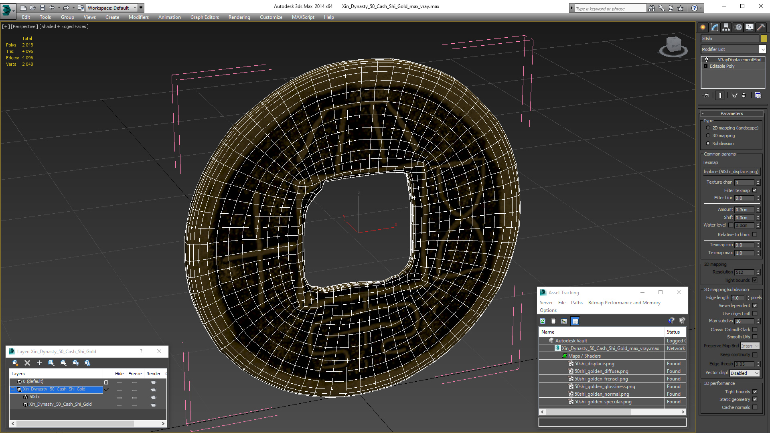Open the Modify panel tab
Screen dimensions: 770x433
tap(715, 27)
